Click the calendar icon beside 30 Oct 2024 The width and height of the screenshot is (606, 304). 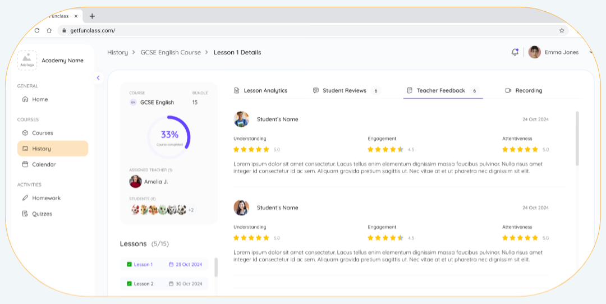coord(171,283)
